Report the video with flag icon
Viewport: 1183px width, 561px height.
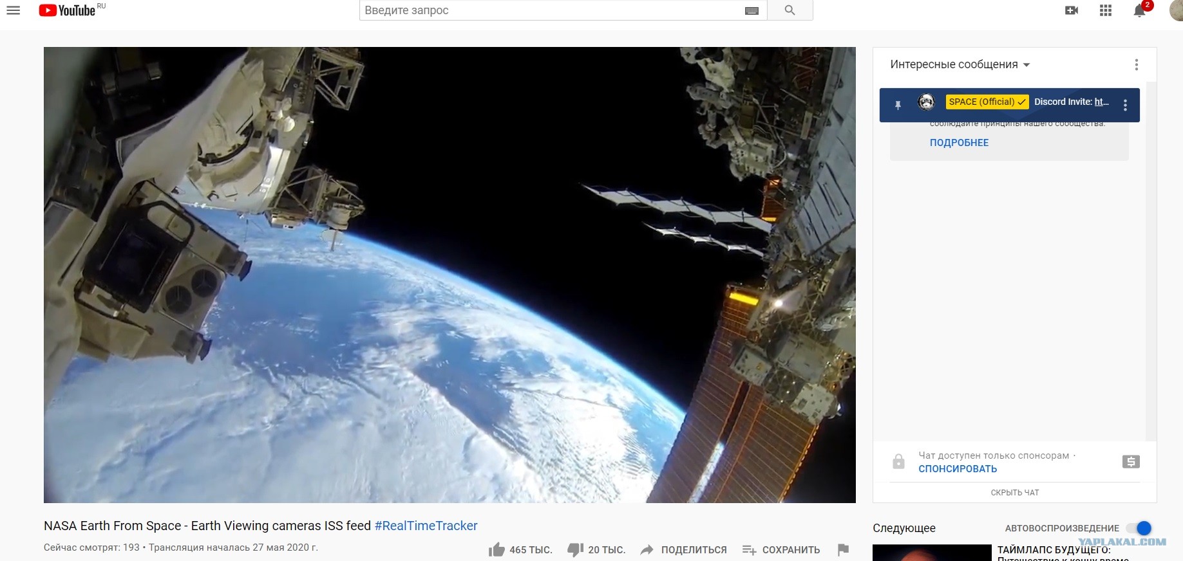tap(843, 549)
